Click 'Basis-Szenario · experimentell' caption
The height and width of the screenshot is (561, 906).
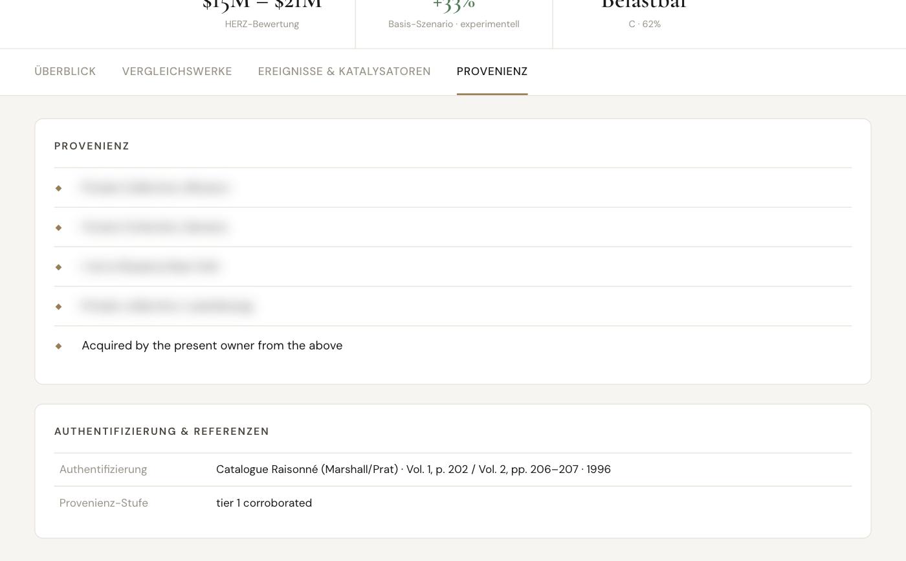click(454, 24)
